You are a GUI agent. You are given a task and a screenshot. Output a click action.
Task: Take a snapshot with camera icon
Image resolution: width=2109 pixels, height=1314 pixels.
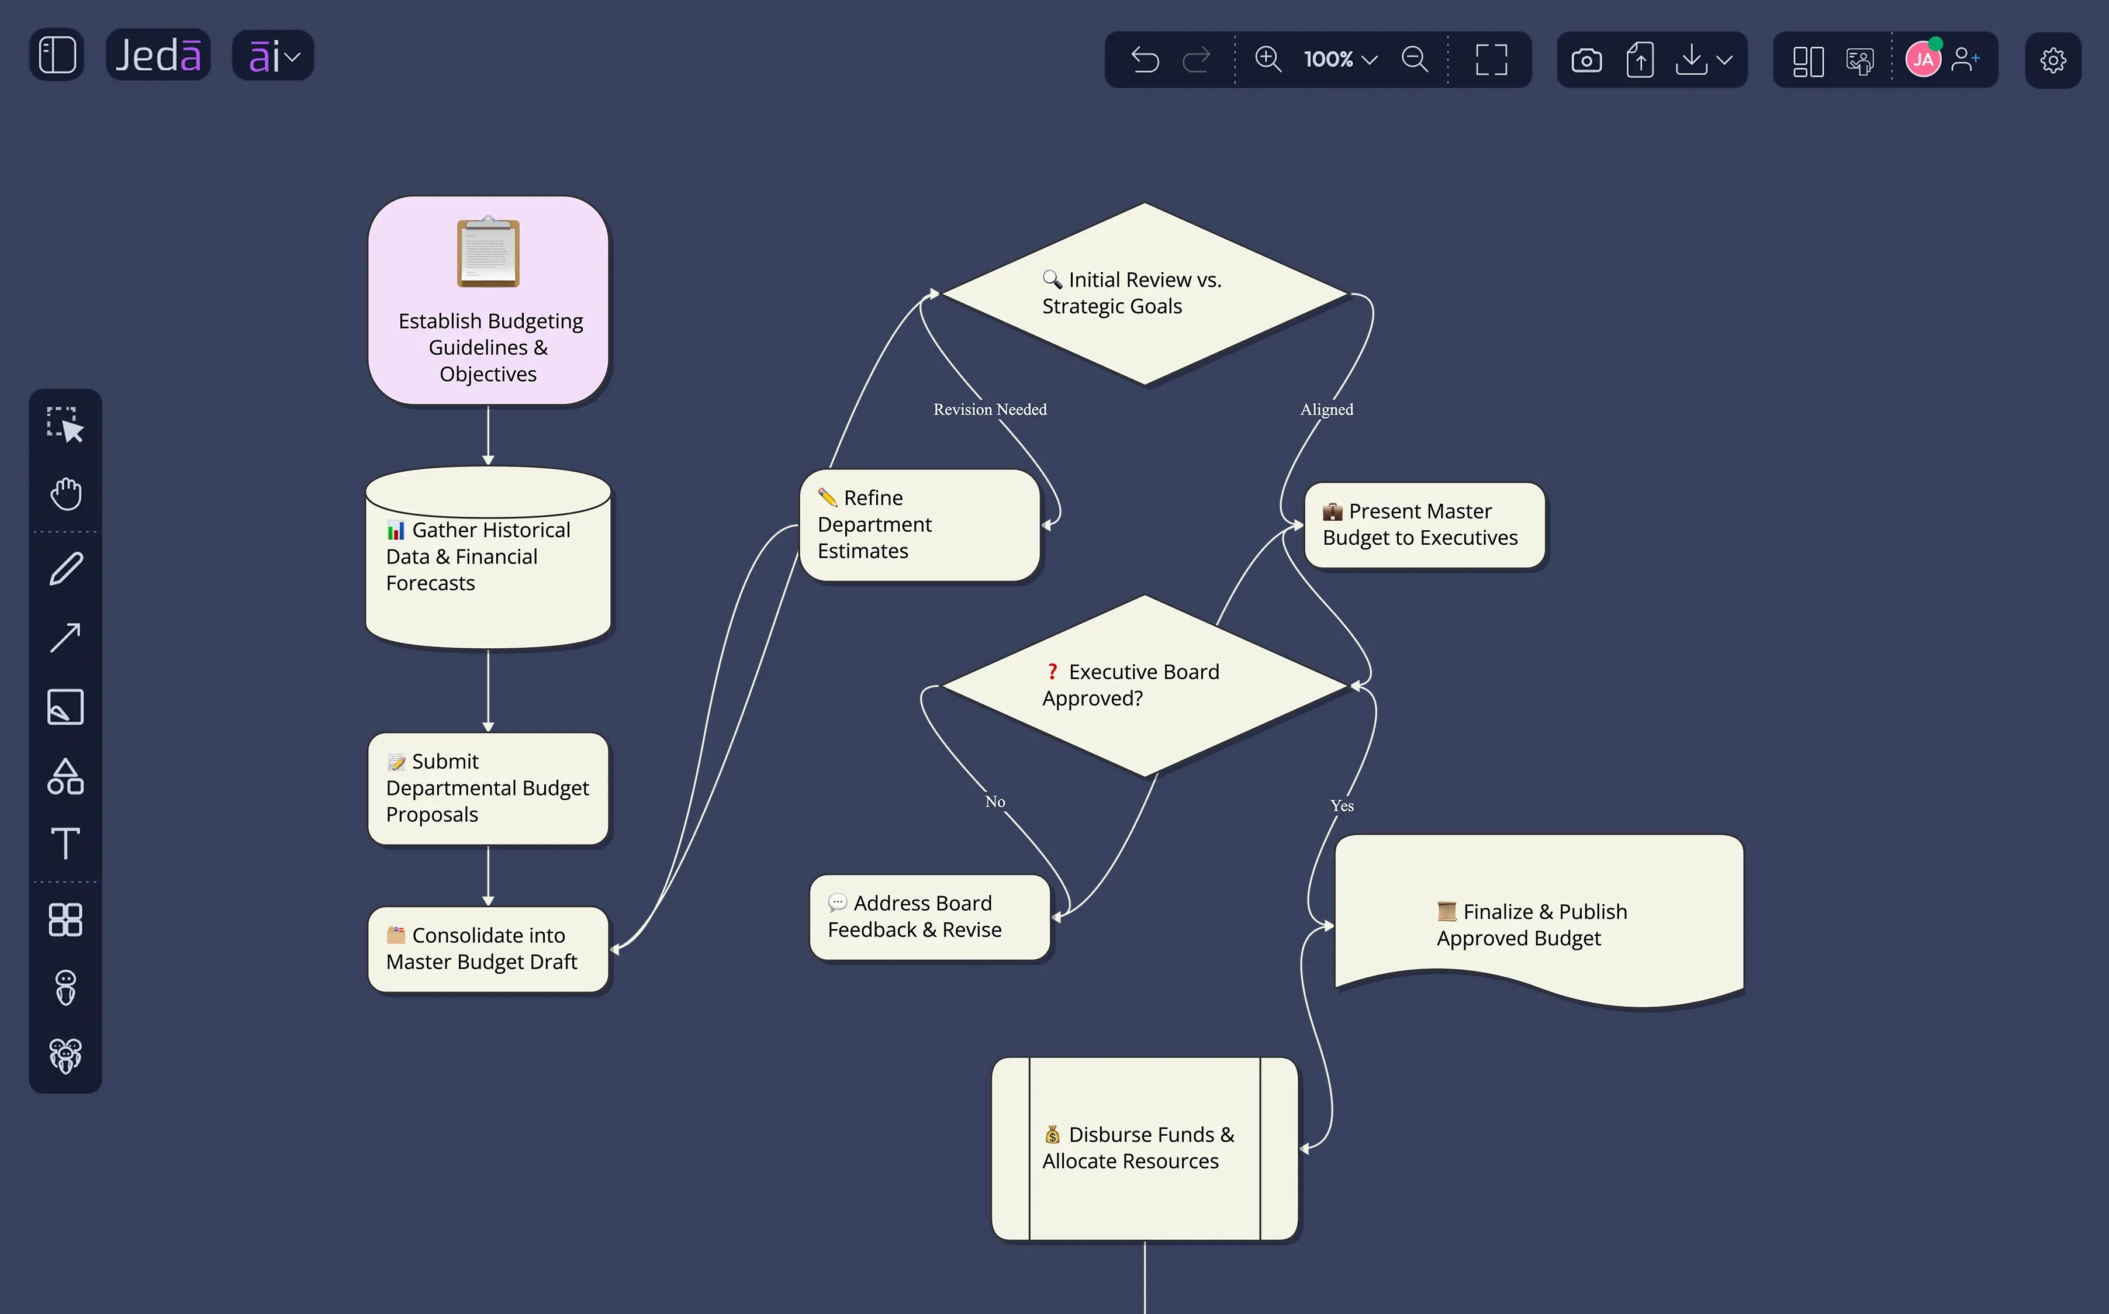[x=1586, y=61]
